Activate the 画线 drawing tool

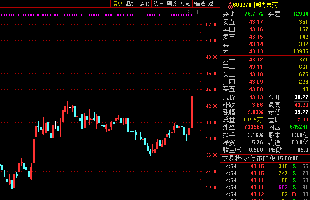tap(172, 4)
